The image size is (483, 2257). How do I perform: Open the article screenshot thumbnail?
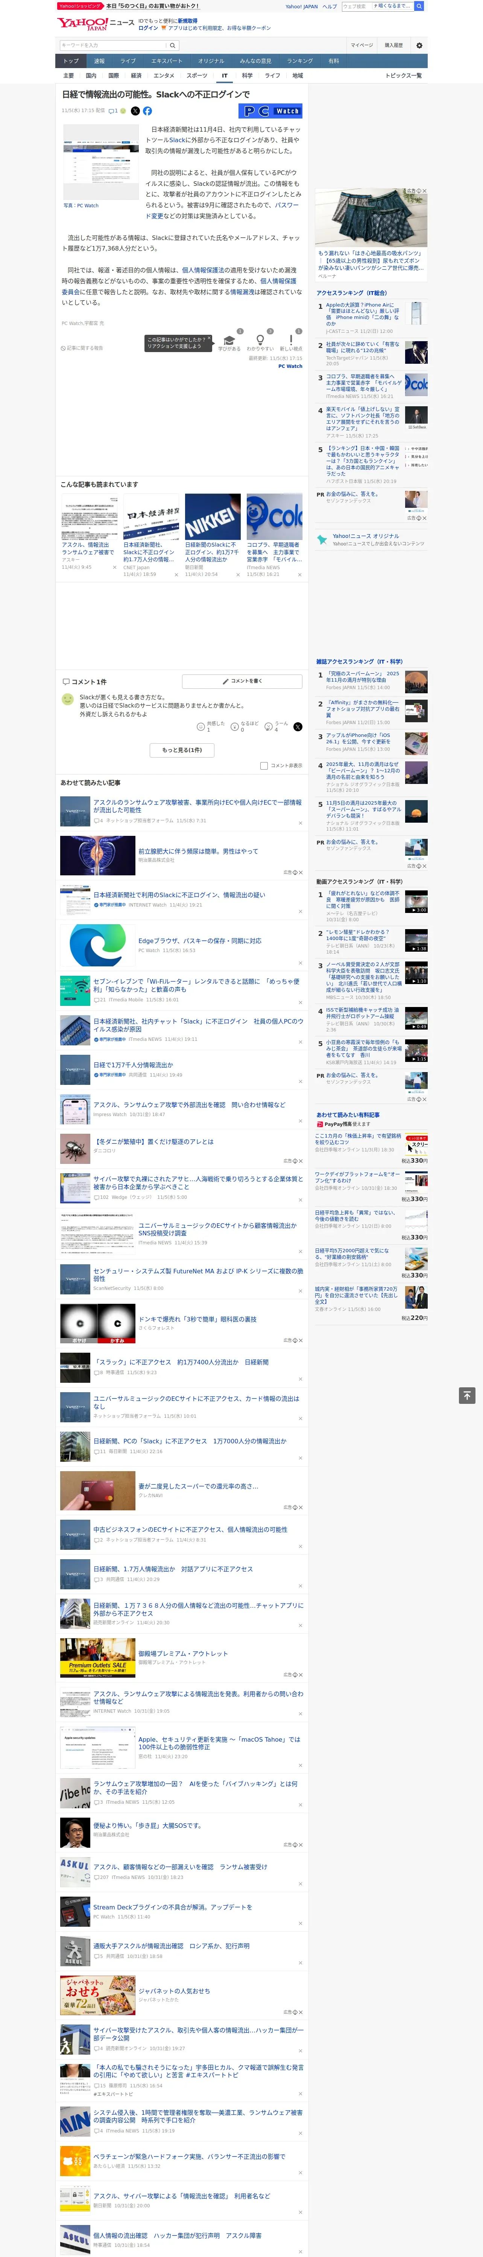(x=101, y=163)
